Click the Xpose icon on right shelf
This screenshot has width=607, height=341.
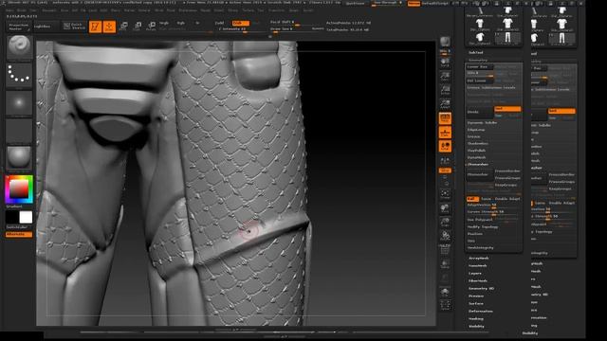445,305
